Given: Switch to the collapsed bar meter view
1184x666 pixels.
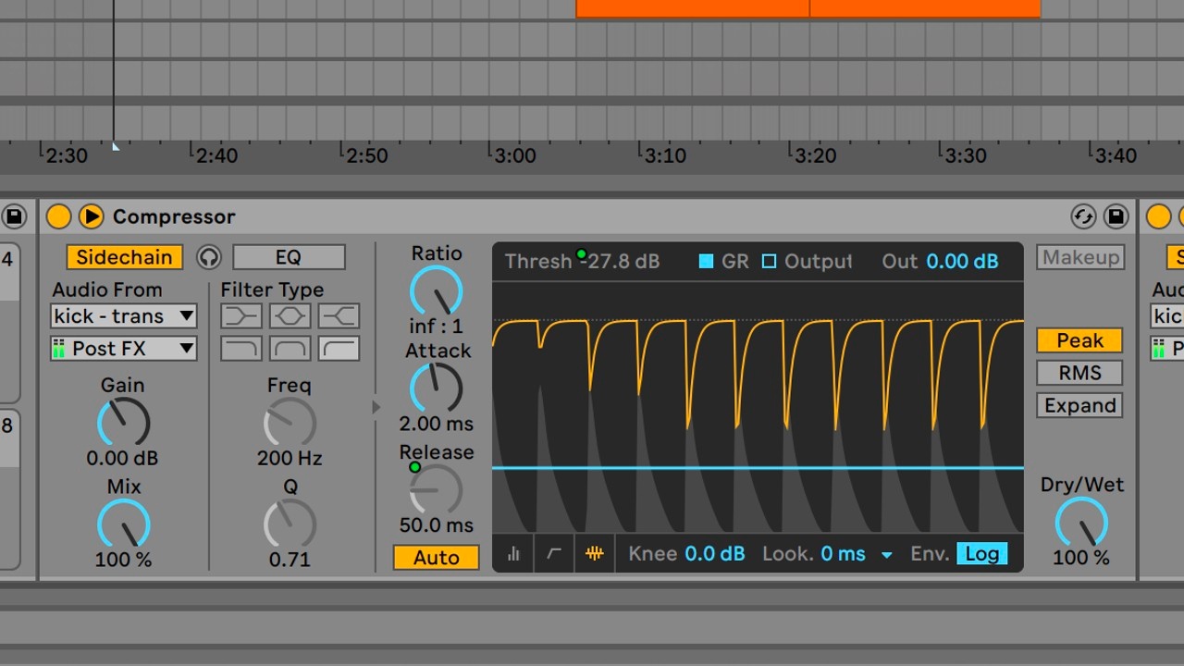Looking at the screenshot, I should (513, 554).
